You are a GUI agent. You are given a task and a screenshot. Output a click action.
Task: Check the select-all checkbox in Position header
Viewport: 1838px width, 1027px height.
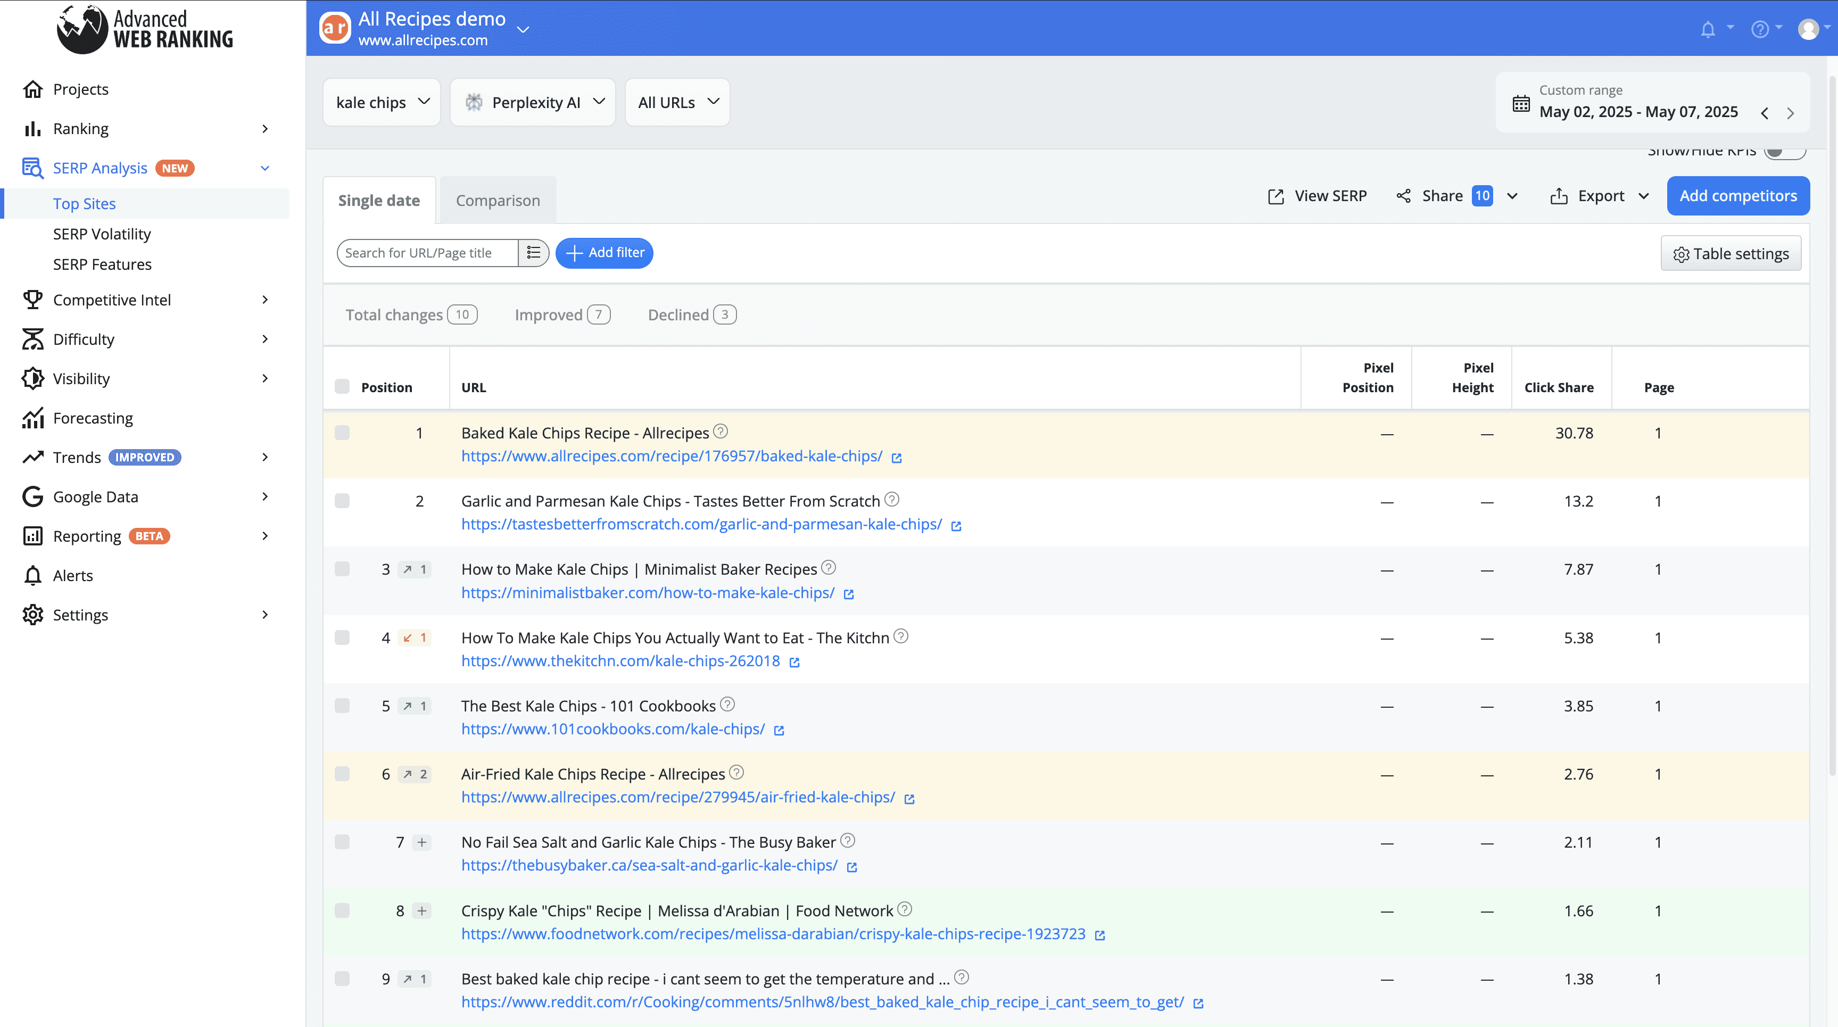[x=343, y=387]
